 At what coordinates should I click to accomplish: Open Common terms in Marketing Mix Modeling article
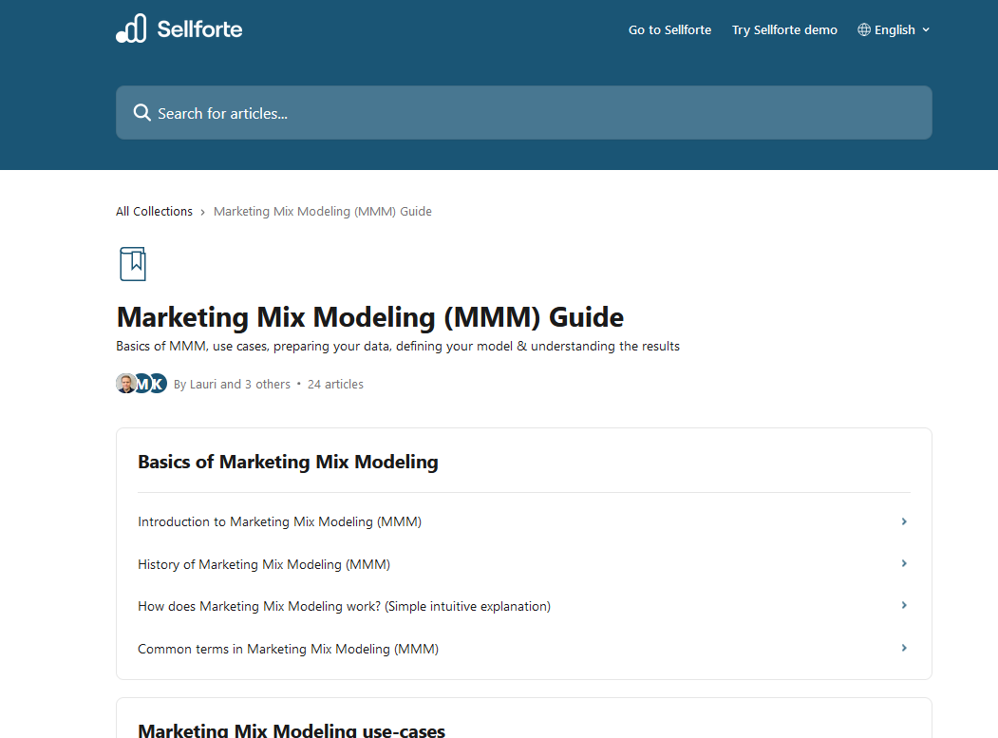tap(288, 649)
